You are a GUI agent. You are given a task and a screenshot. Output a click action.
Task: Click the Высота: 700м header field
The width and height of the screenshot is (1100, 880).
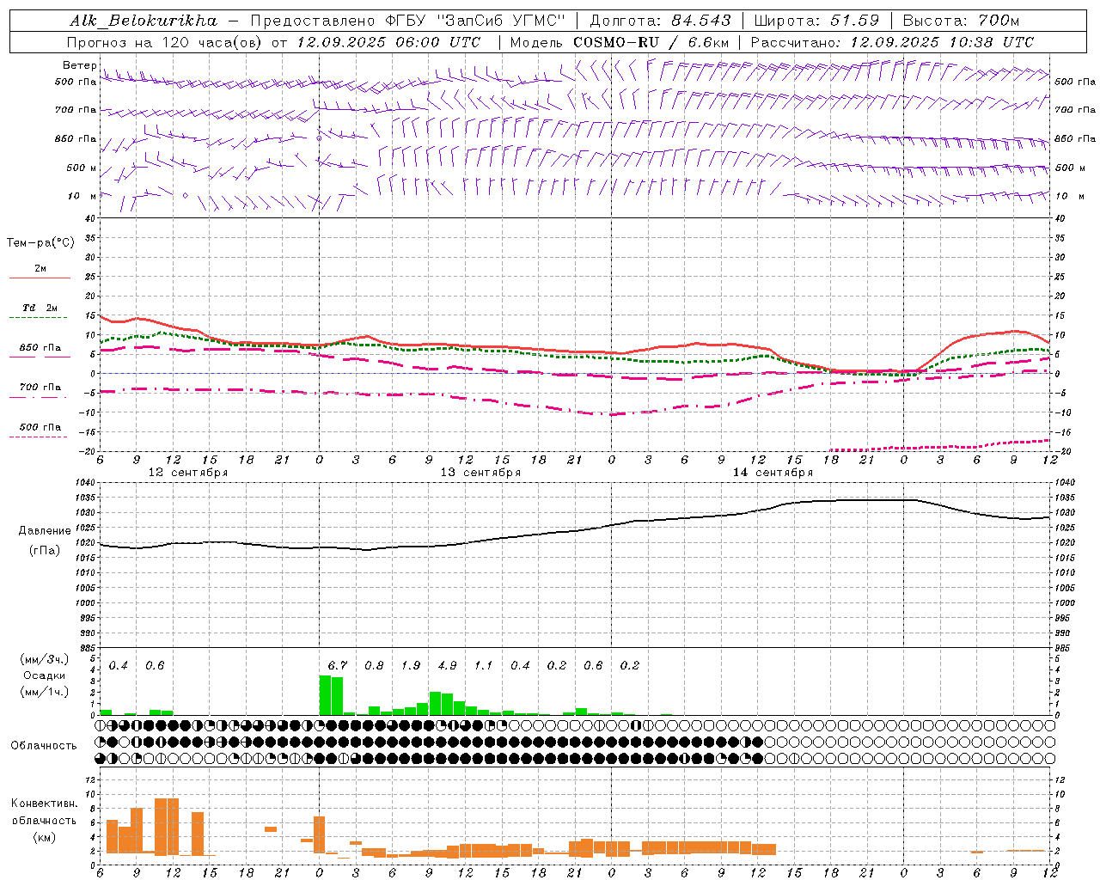(961, 21)
